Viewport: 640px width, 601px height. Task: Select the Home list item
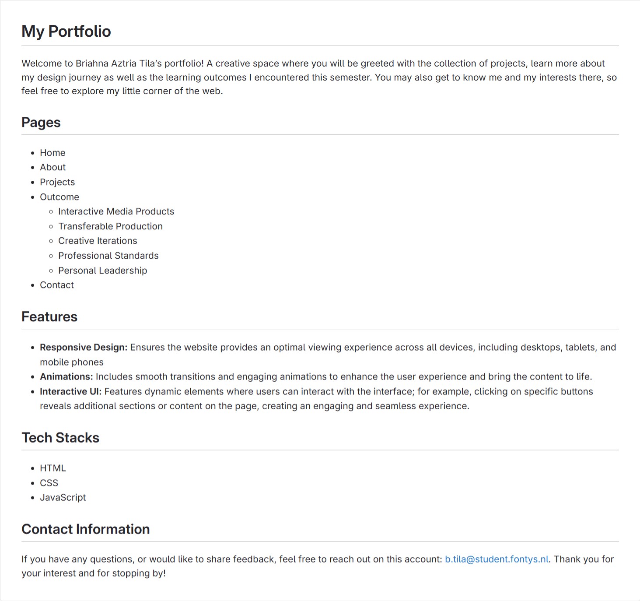[x=52, y=153]
